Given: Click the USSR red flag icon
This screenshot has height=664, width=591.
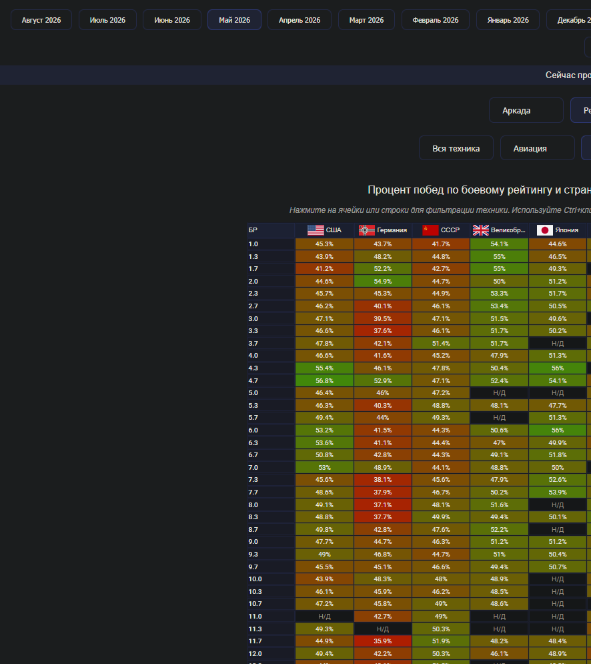Looking at the screenshot, I should click(x=430, y=230).
